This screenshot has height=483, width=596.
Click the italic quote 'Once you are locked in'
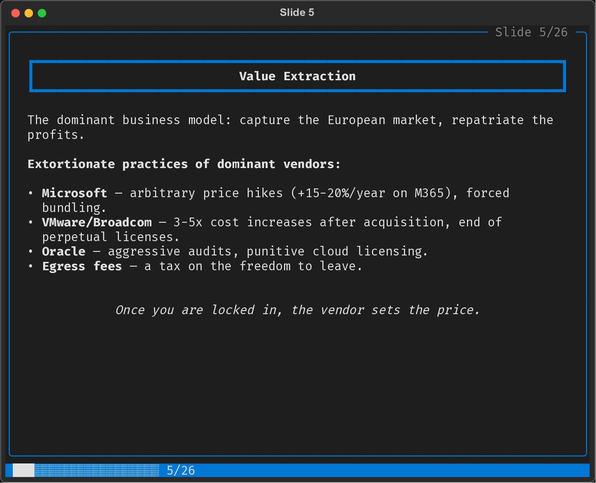[x=298, y=310]
